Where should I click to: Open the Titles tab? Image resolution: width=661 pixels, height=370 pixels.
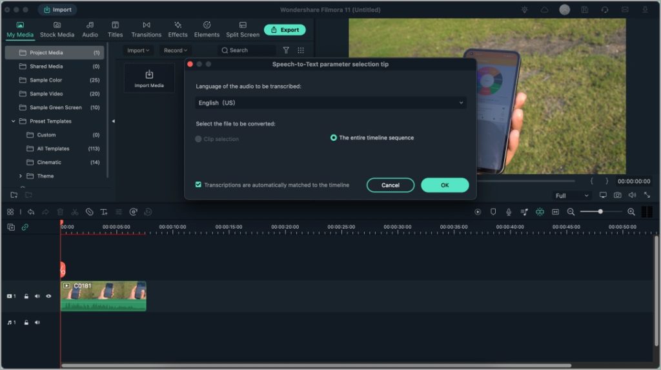(x=115, y=30)
